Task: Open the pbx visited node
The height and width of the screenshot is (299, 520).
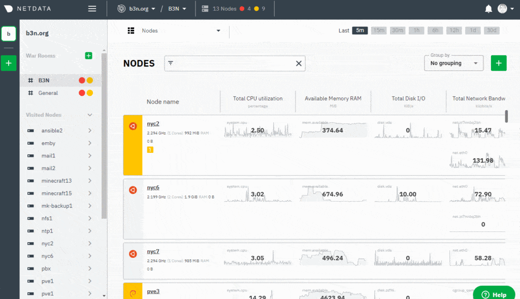Action: coord(46,269)
